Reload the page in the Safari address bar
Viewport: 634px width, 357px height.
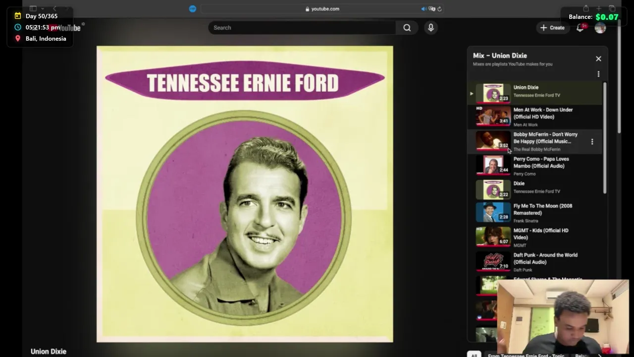click(x=439, y=8)
